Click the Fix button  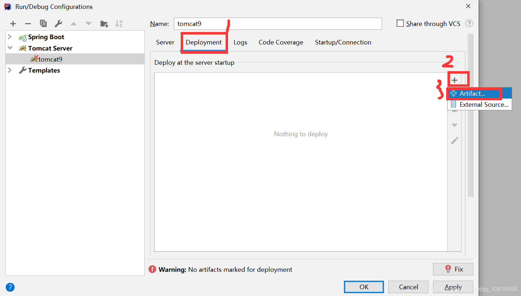[x=453, y=269]
